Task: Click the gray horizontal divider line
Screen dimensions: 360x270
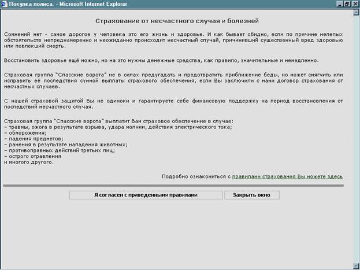Action: point(173,186)
